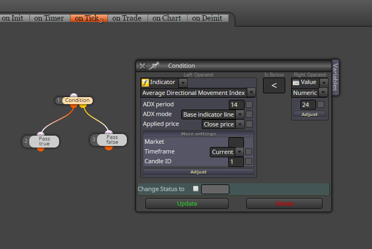372x249 pixels.
Task: Switch to the on Trade tab
Action: pyautogui.click(x=127, y=18)
